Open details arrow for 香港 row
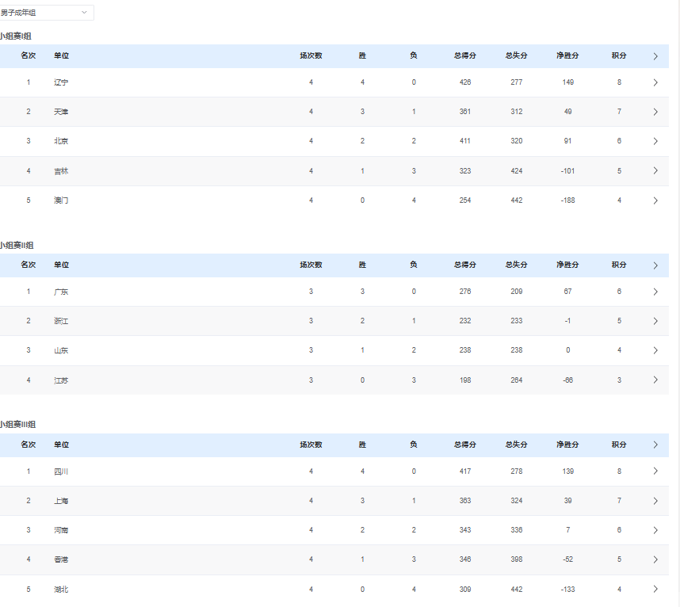Viewport: 680px width, 607px height. [x=655, y=559]
